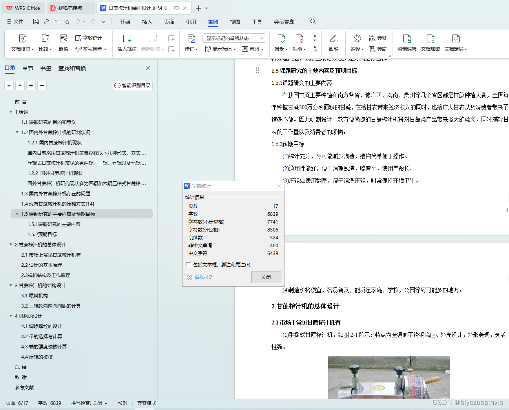Click 接受 accept changes icon
The height and width of the screenshot is (410, 509).
tap(281, 38)
